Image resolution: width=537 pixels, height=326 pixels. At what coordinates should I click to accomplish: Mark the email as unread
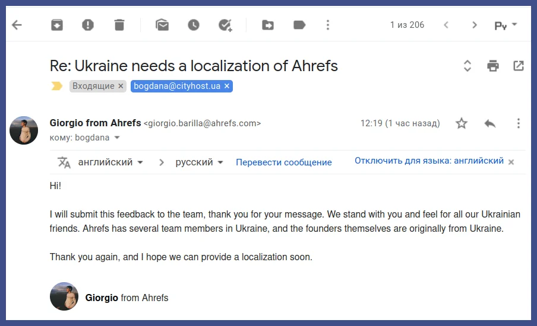point(162,25)
